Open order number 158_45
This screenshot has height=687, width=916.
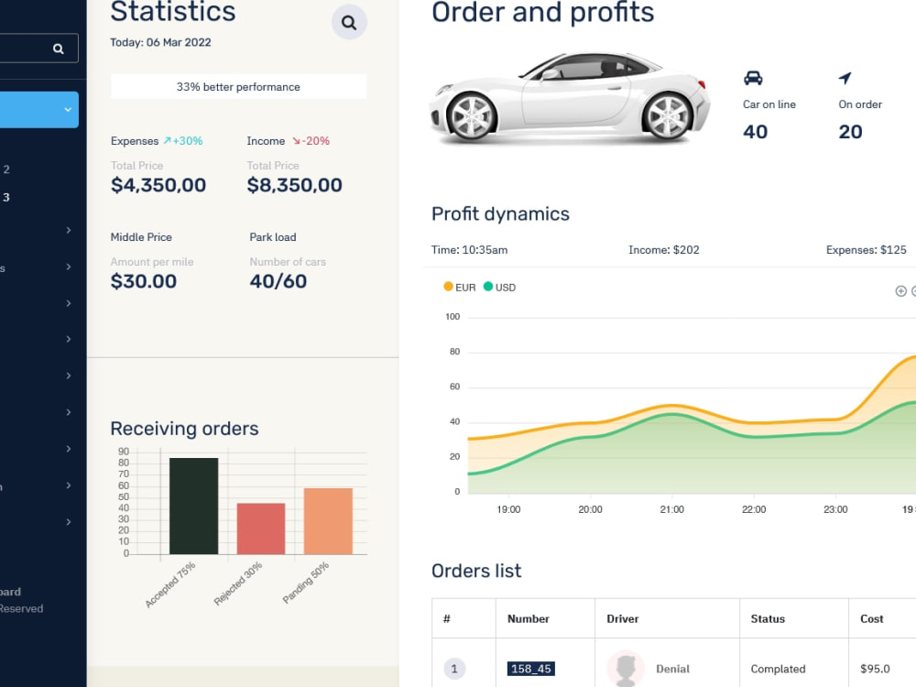531,669
